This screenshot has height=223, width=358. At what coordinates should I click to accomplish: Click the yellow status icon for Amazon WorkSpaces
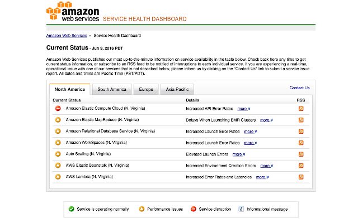point(58,143)
